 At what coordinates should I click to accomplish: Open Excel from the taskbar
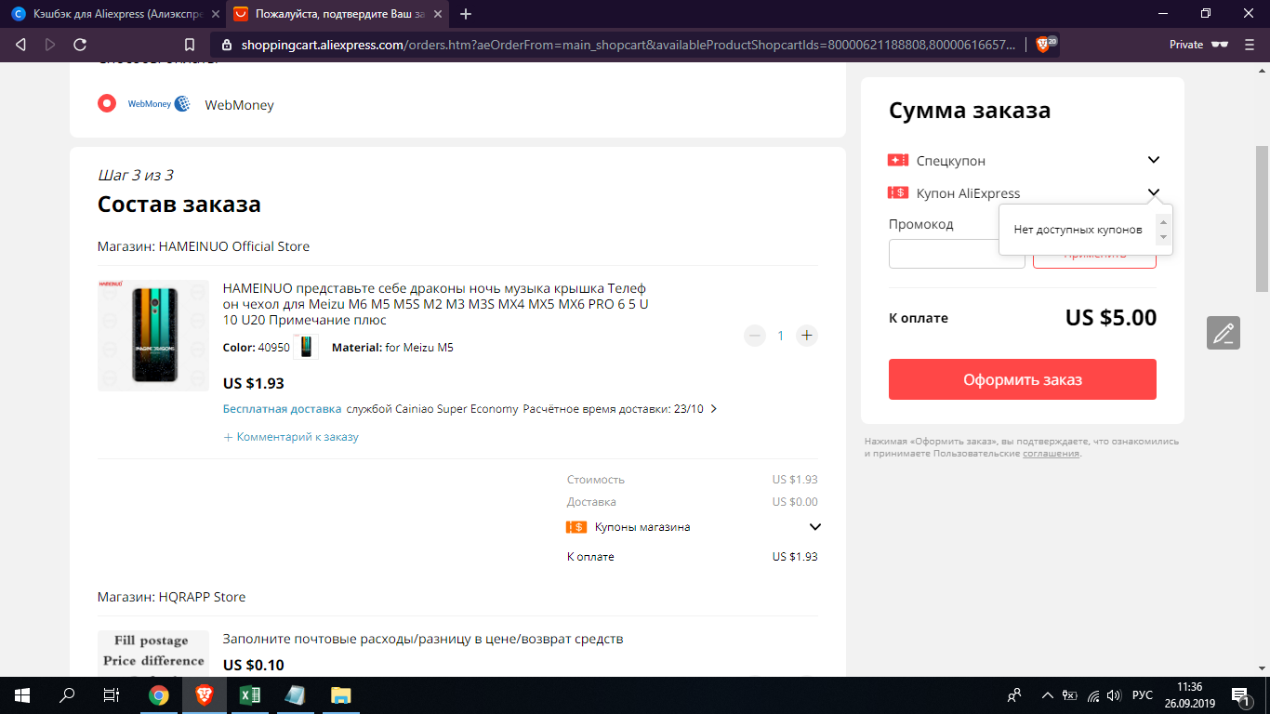pyautogui.click(x=249, y=695)
